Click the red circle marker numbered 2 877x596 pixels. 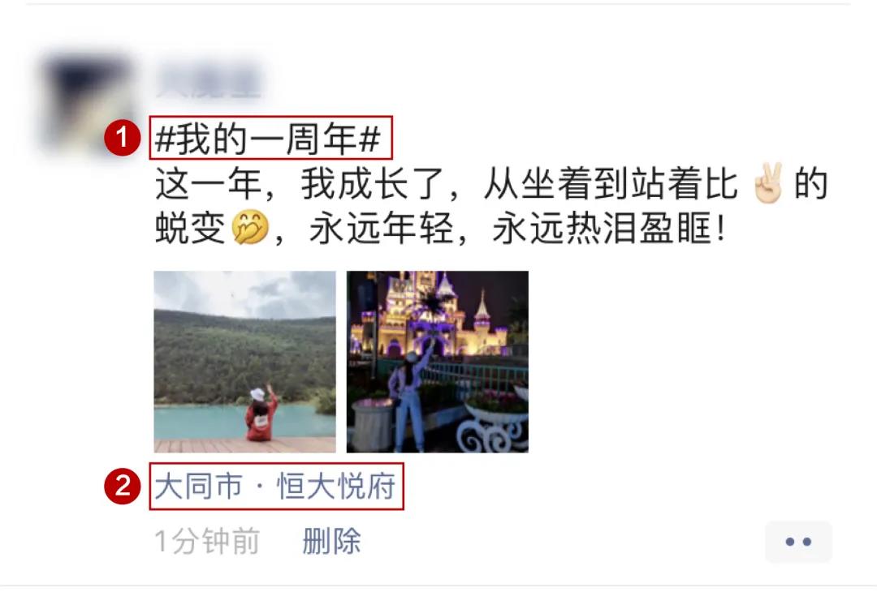point(122,486)
